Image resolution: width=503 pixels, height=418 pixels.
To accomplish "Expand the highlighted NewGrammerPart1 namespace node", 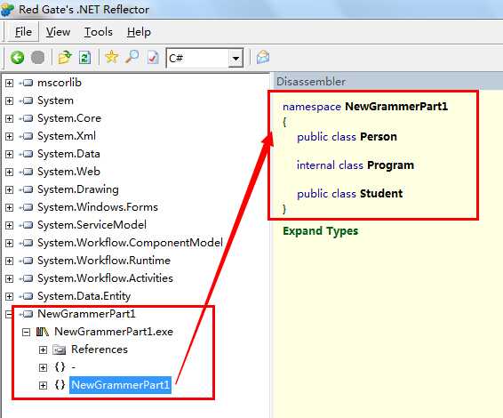I will [43, 385].
